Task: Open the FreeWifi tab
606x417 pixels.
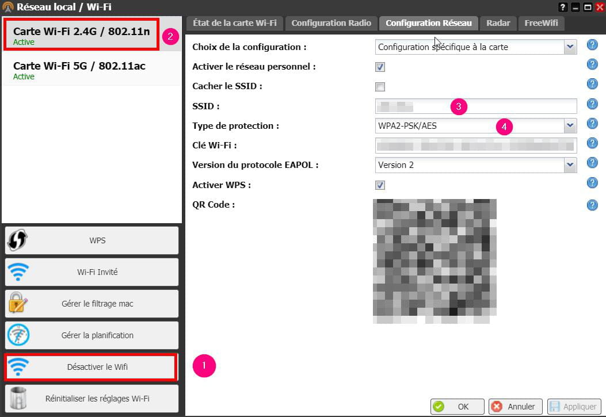Action: (541, 23)
